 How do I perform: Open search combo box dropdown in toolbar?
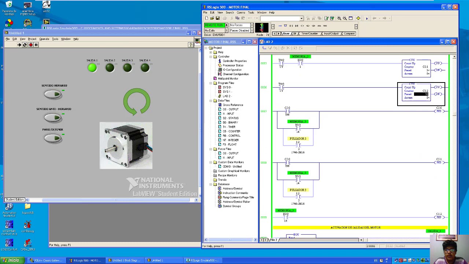(302, 18)
